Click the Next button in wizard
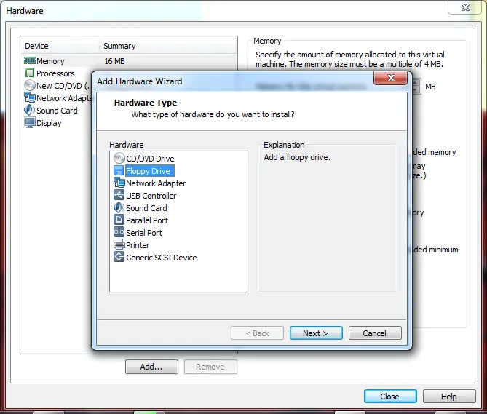The image size is (487, 414). pyautogui.click(x=316, y=333)
